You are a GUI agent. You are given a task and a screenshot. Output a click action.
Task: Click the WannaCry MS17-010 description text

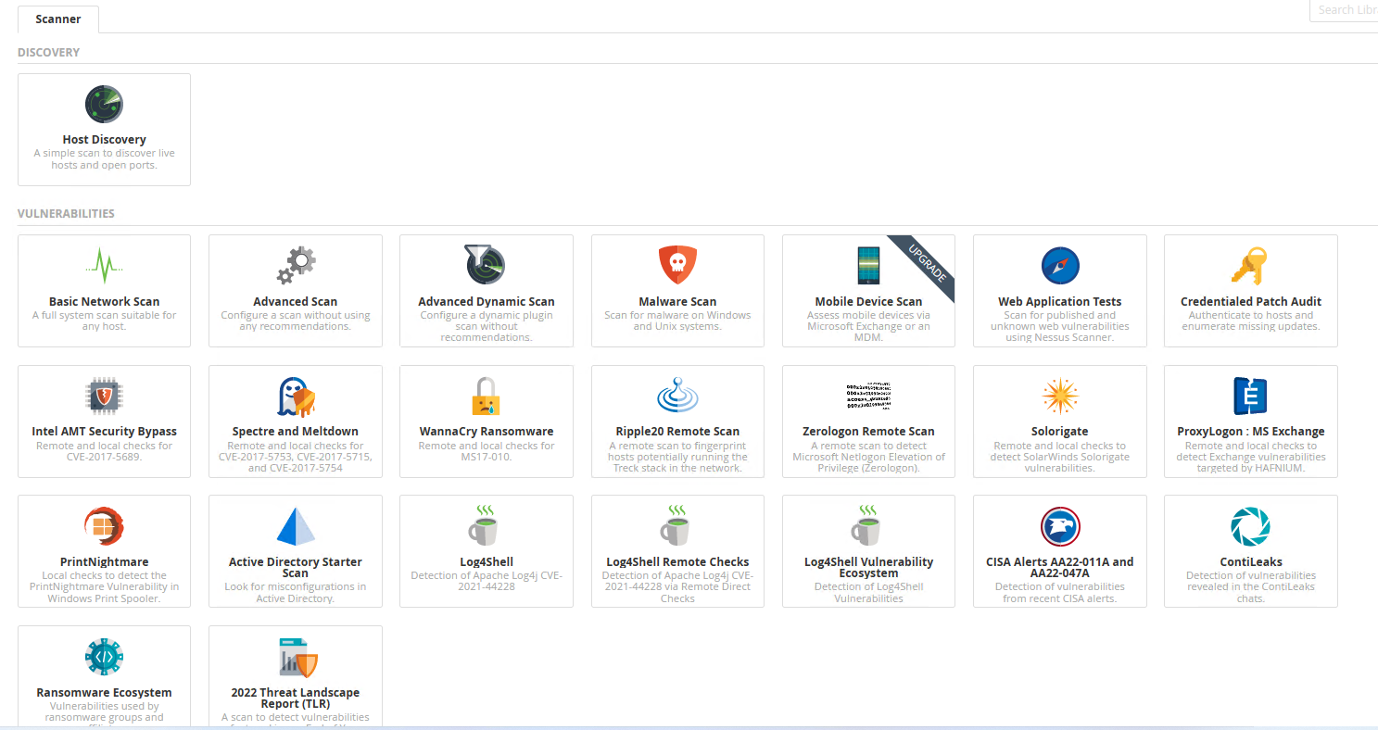(487, 451)
